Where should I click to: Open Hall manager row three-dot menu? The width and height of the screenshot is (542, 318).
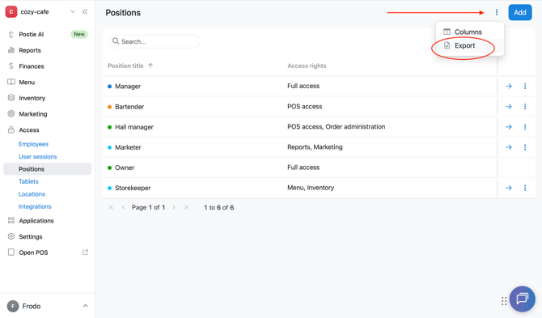[525, 127]
